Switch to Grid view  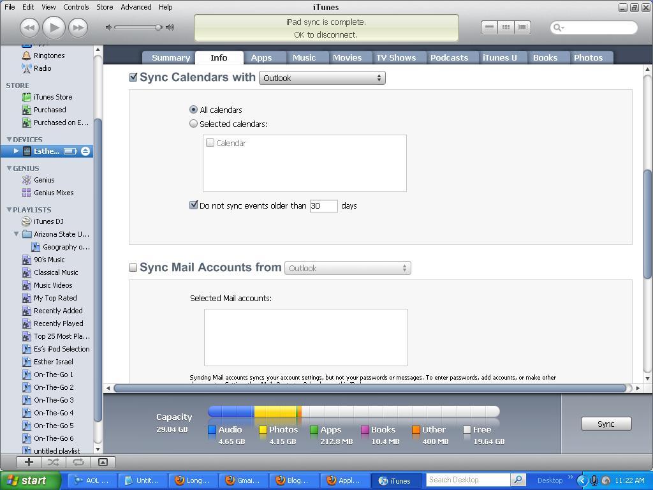click(x=506, y=27)
